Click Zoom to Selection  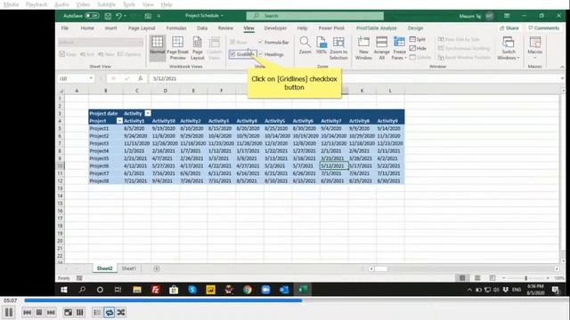coord(338,47)
